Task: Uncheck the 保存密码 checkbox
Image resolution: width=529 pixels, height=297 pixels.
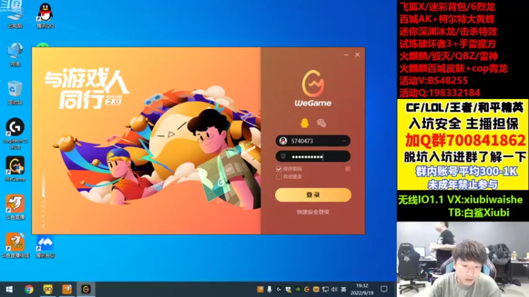Action: click(278, 169)
